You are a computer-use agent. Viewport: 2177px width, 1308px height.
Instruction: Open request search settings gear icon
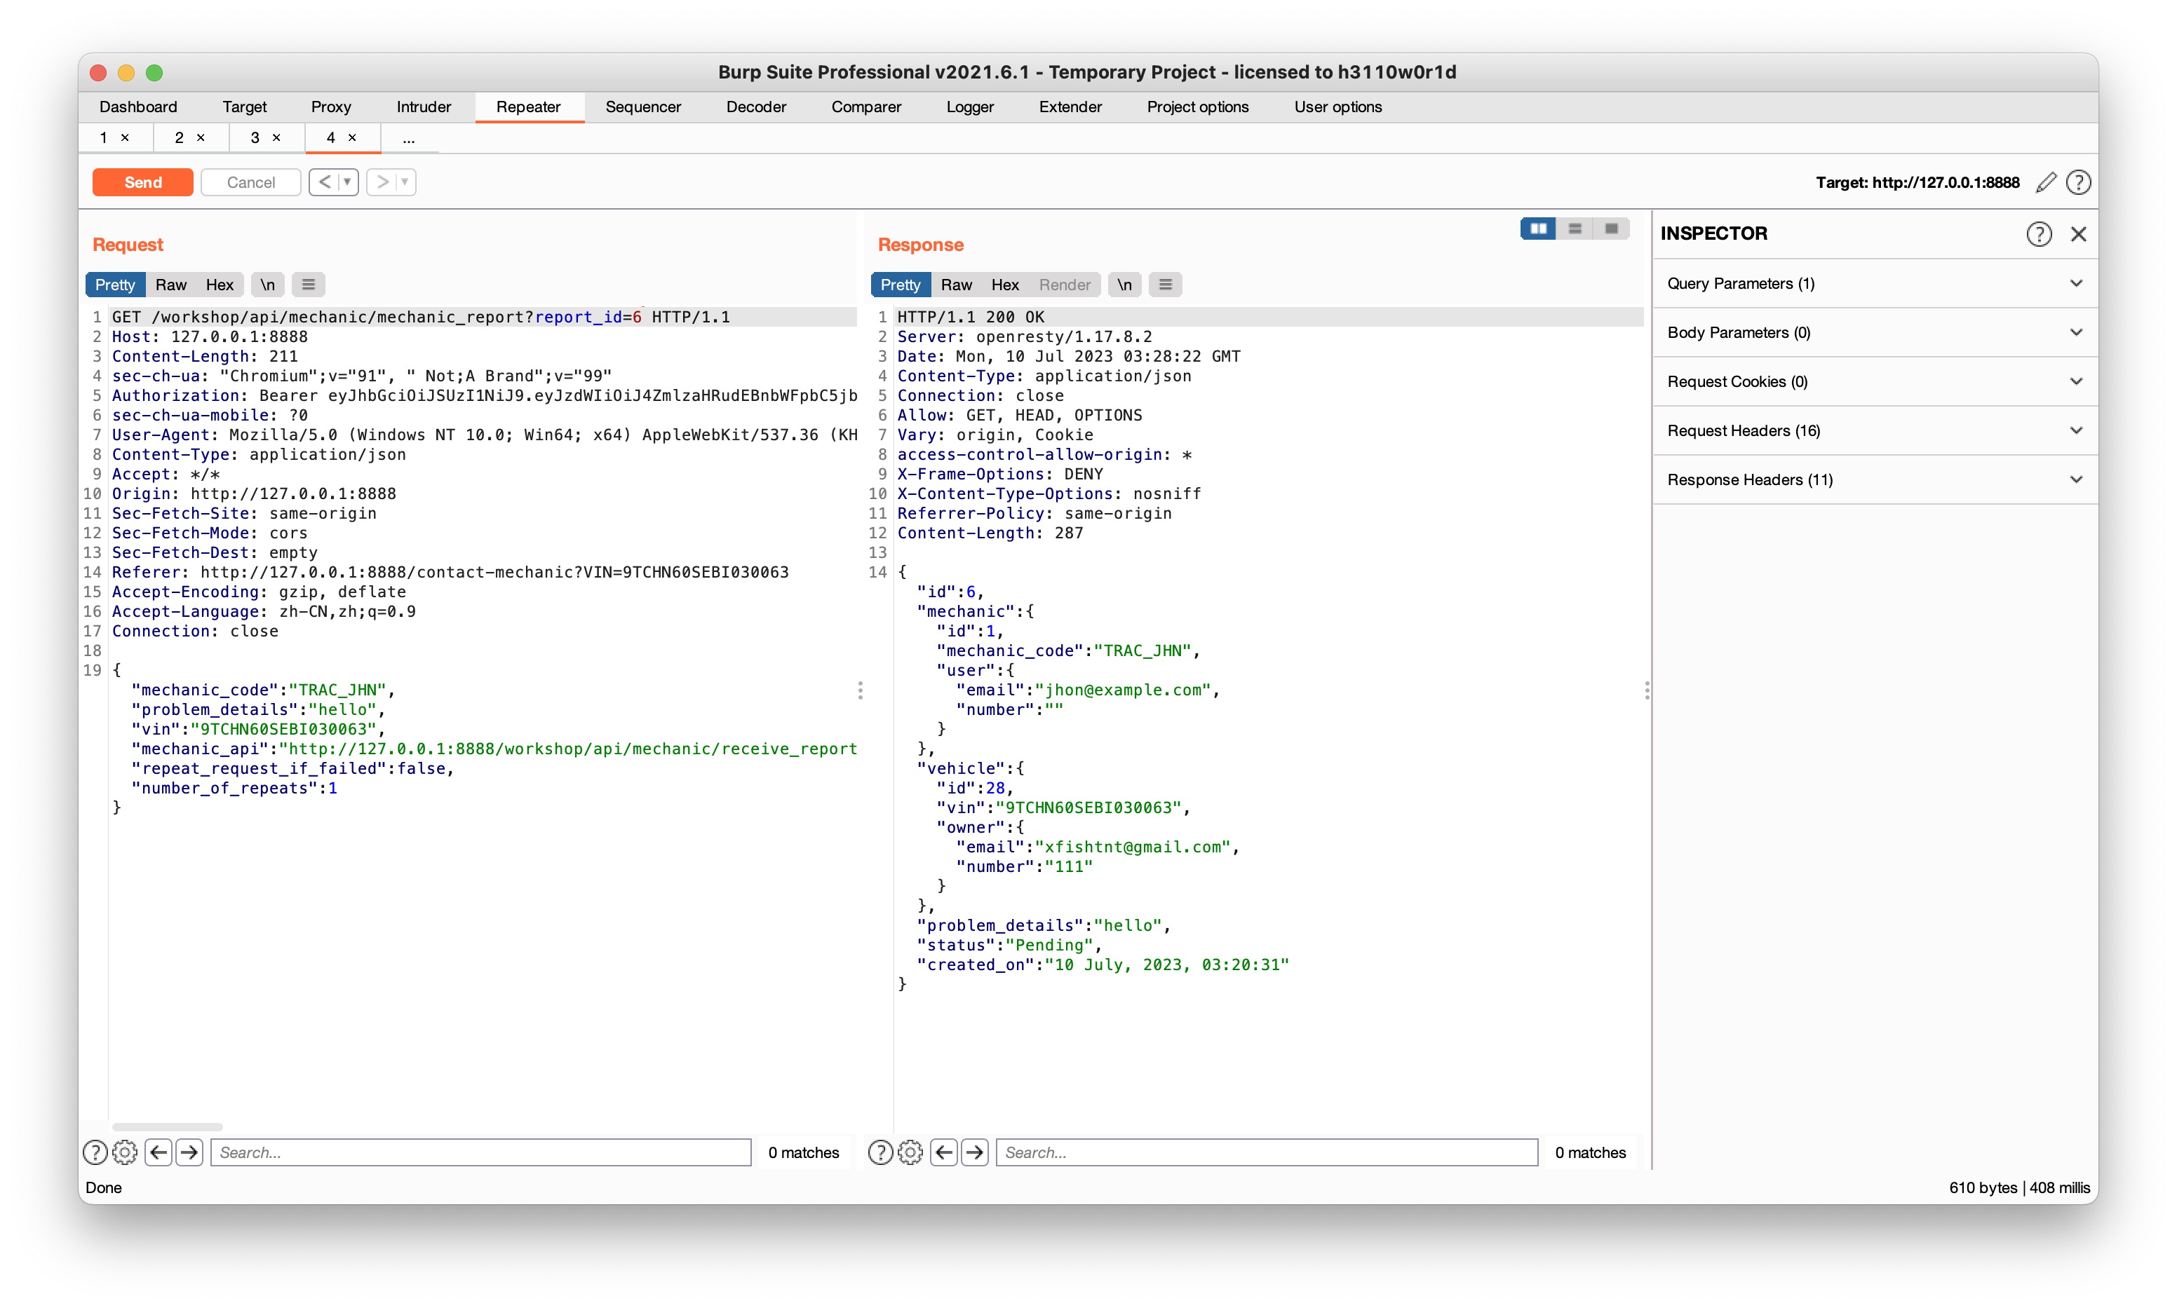pyautogui.click(x=126, y=1152)
